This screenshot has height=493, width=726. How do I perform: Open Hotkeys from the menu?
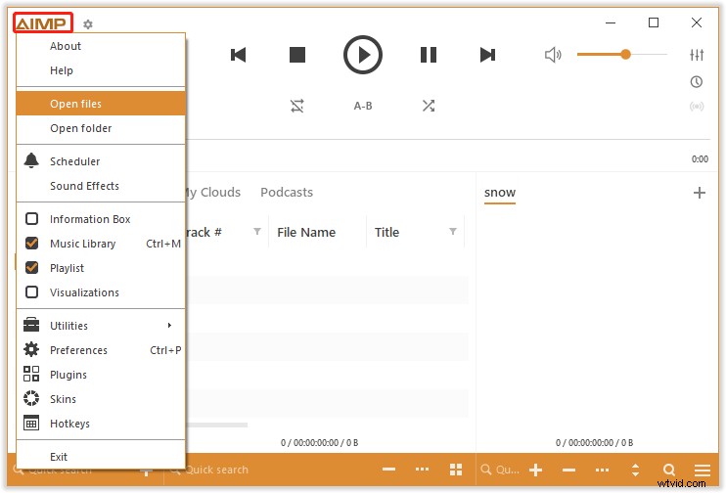tap(101, 424)
